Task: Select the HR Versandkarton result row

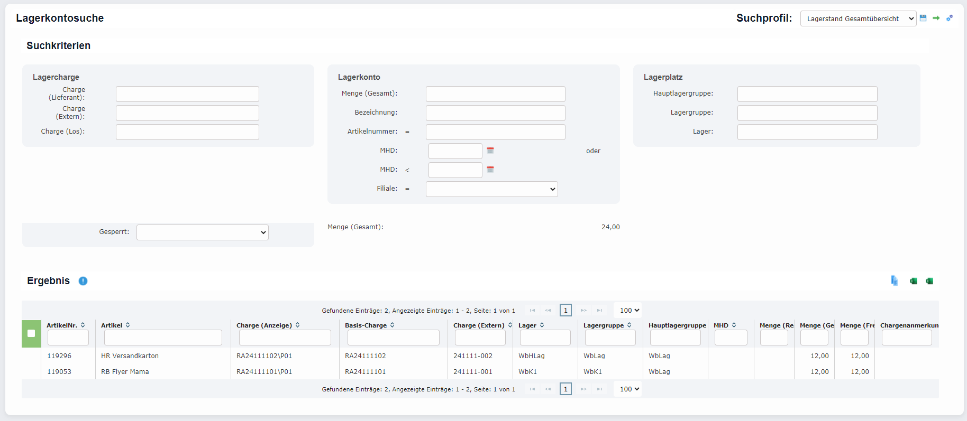Action: click(x=130, y=356)
